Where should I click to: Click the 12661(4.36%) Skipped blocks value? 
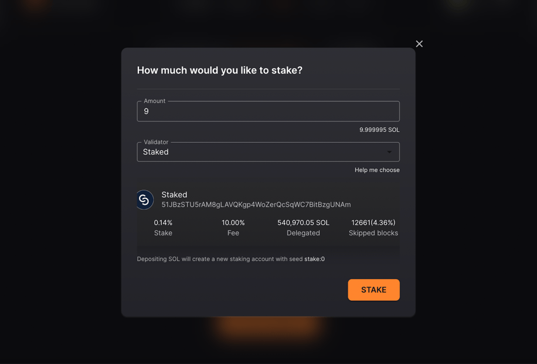[x=373, y=223]
